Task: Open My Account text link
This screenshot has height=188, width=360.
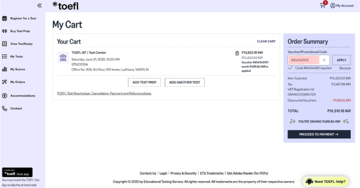Action: coord(345,6)
